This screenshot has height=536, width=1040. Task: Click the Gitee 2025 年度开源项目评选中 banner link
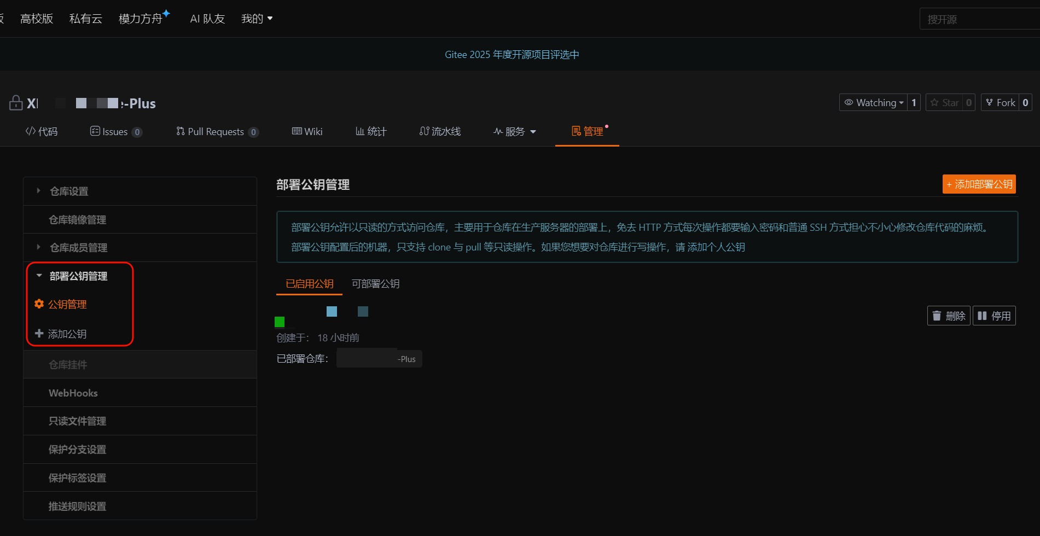[x=512, y=55]
